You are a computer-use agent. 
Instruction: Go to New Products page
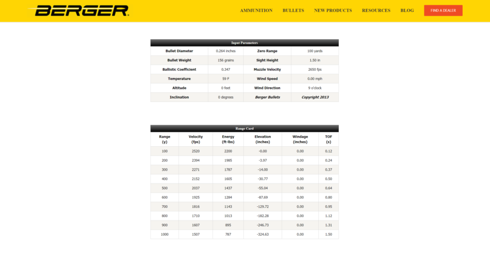(x=333, y=11)
